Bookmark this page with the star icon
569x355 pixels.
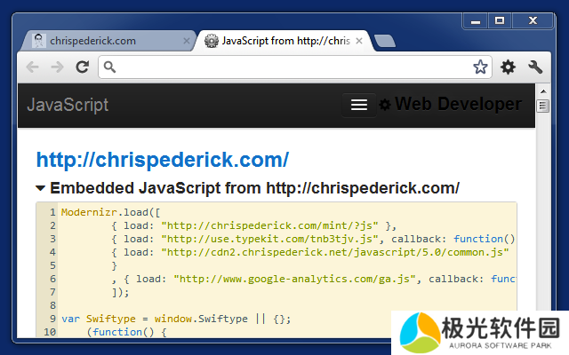pos(480,67)
